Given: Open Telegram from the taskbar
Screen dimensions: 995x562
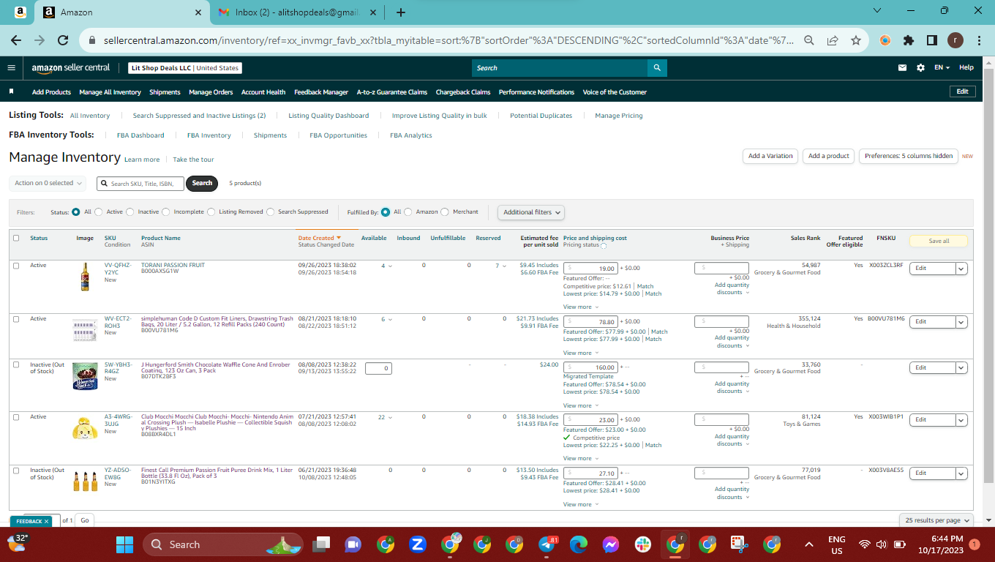Looking at the screenshot, I should pyautogui.click(x=547, y=544).
